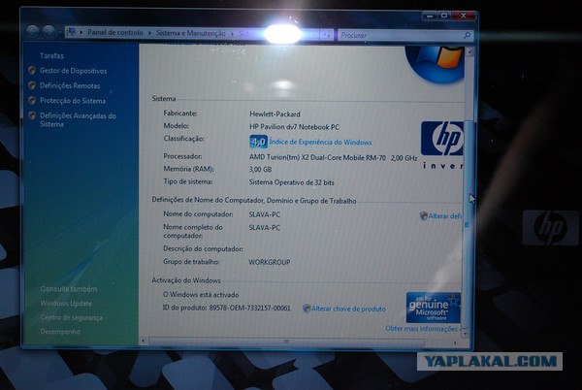The image size is (582, 390).
Task: Click the HP logo in system panel
Action: tap(442, 139)
